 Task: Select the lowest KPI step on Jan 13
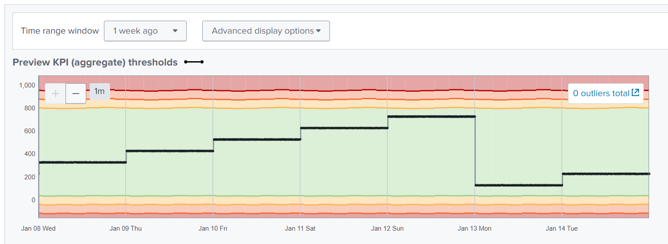click(517, 185)
